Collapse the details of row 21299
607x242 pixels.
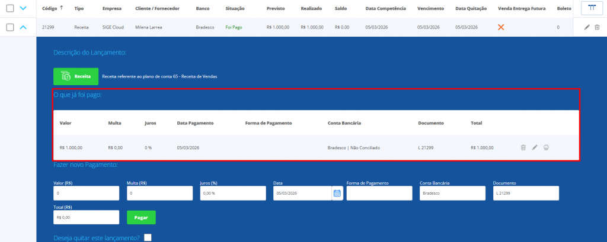coord(23,27)
